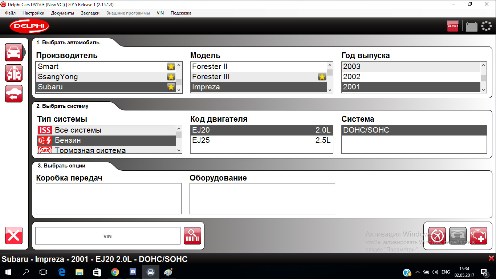
Task: Click the VIN barcode search button
Action: point(192,236)
